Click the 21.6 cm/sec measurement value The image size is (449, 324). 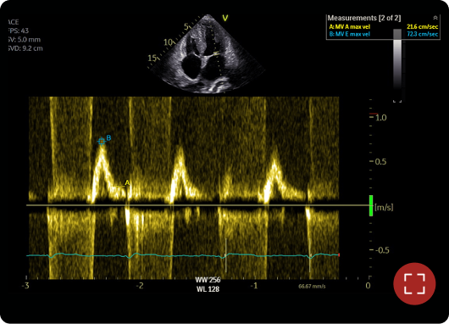[x=423, y=26]
